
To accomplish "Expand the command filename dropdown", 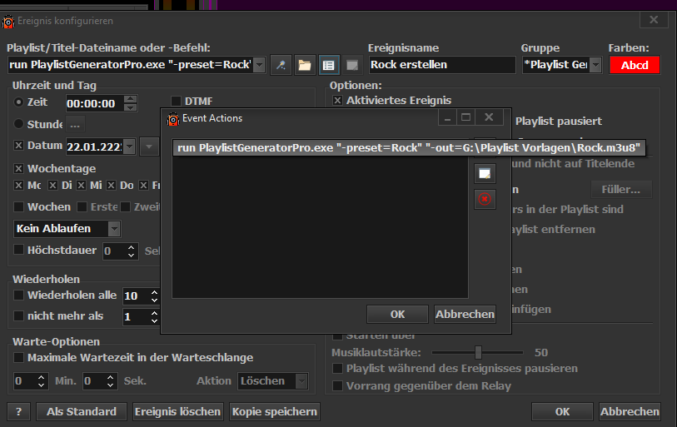I will tap(259, 65).
